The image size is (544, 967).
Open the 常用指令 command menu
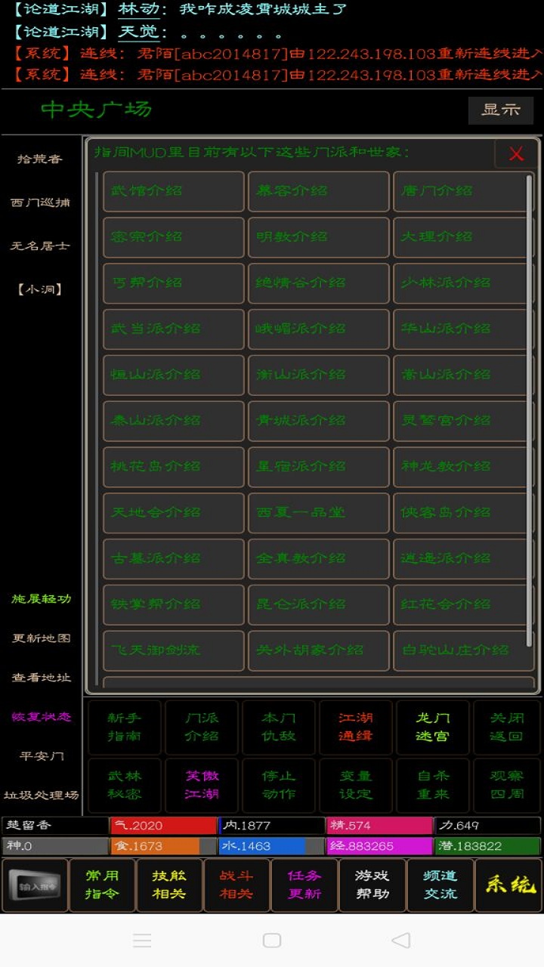pyautogui.click(x=102, y=885)
